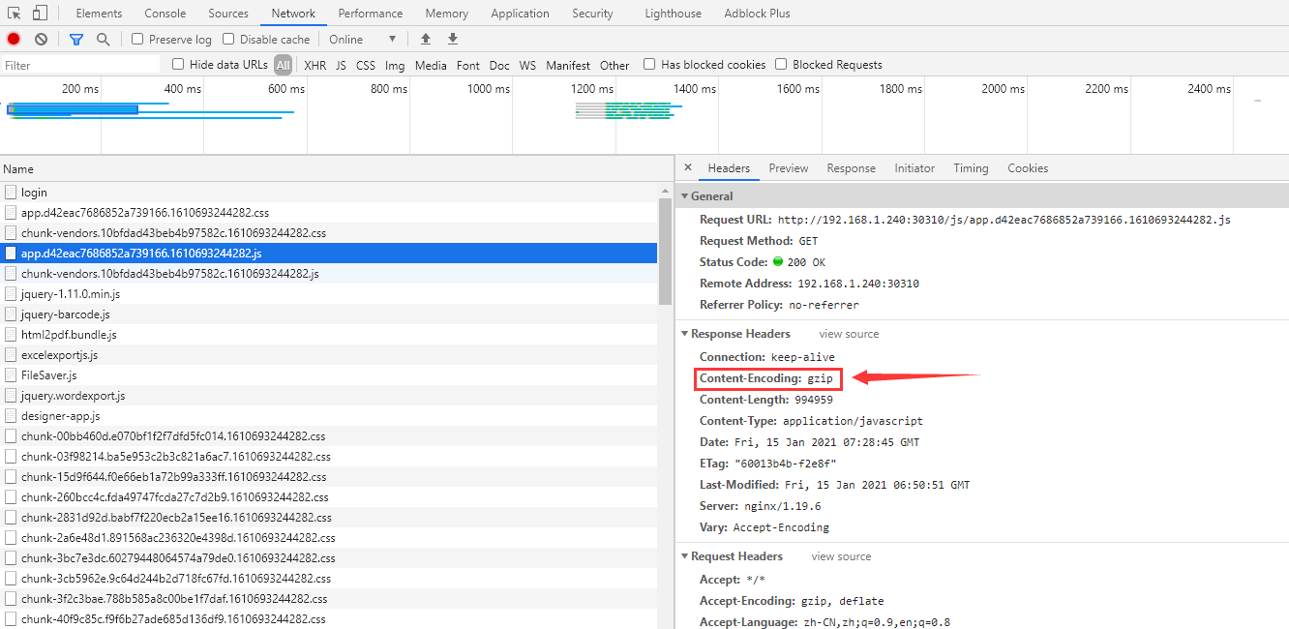Close the request details pane
1289x629 pixels.
click(x=688, y=167)
